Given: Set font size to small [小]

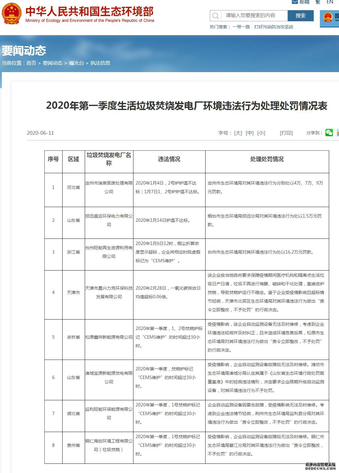Looking at the screenshot, I should 261,133.
